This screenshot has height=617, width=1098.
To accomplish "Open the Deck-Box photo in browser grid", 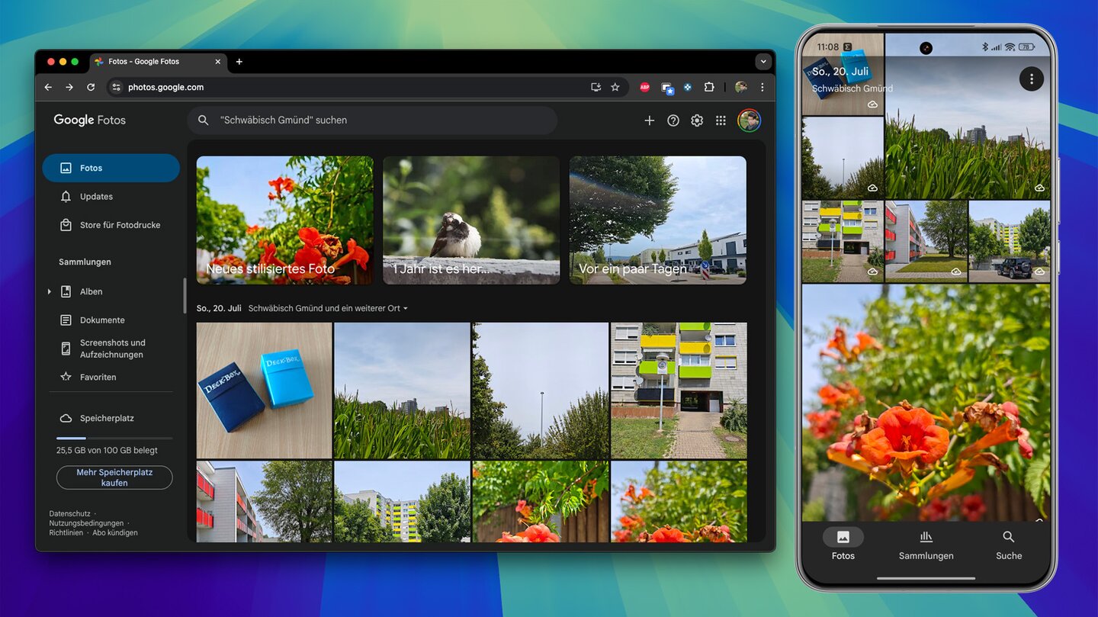I will tap(264, 390).
